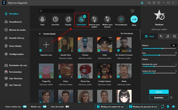The height and width of the screenshot is (110, 178).
Task: Download the Nolan voice
Action: click(130, 77)
